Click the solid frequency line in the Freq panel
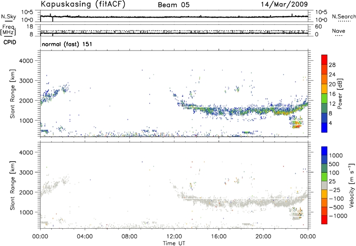This screenshot has height=246, width=356. coord(174,33)
